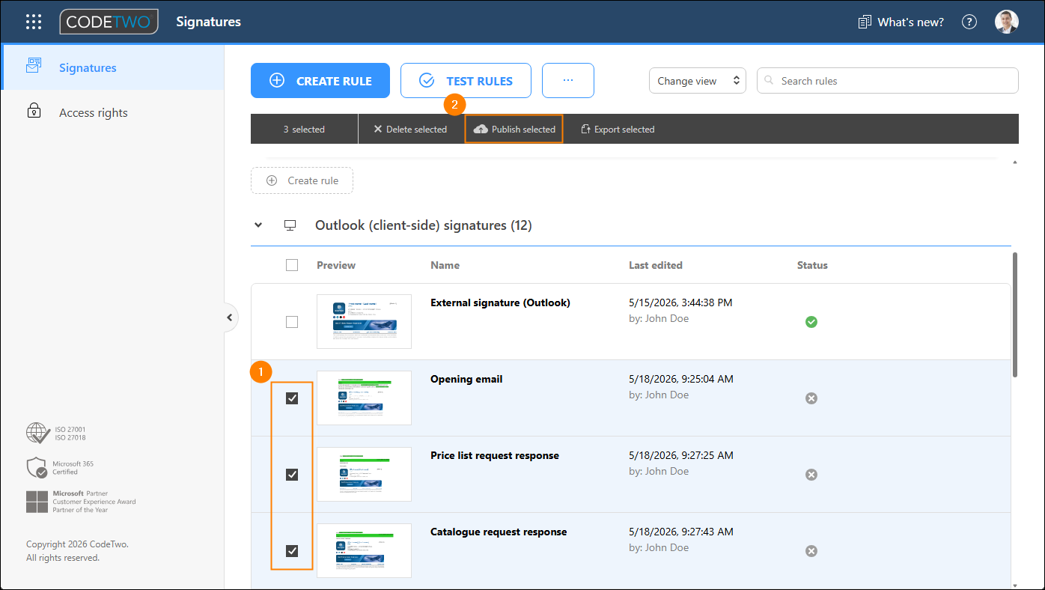The image size is (1045, 590).
Task: Click the status icon for Price list request response
Action: 811,475
